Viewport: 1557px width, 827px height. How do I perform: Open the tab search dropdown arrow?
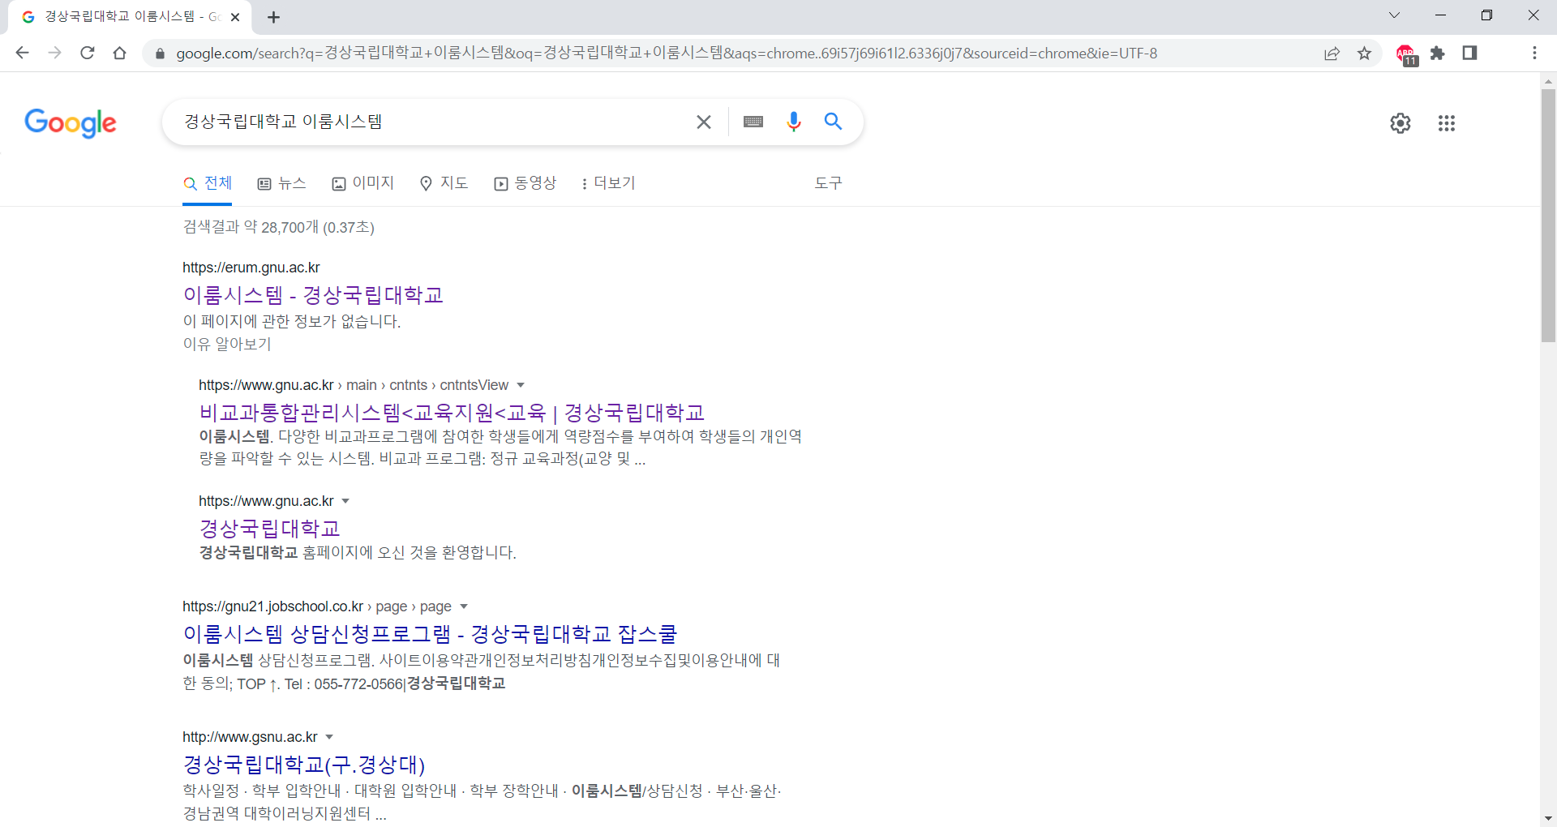point(1394,15)
